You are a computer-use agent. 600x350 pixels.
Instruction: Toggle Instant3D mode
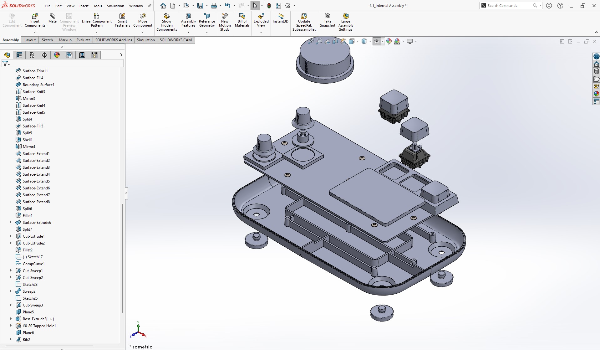[280, 18]
